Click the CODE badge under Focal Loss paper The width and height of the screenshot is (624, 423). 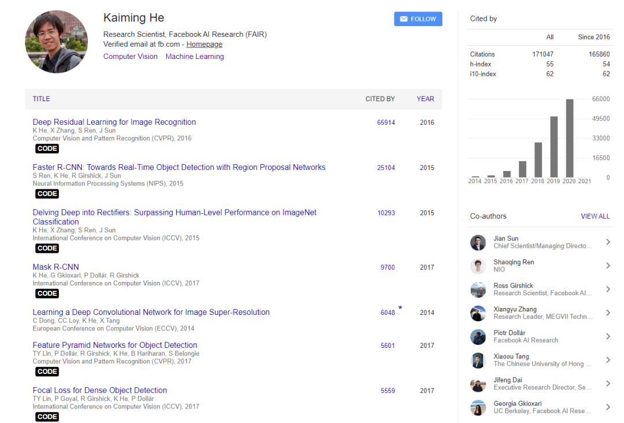point(47,417)
